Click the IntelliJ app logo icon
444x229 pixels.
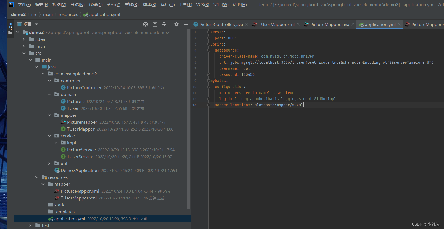11,5
